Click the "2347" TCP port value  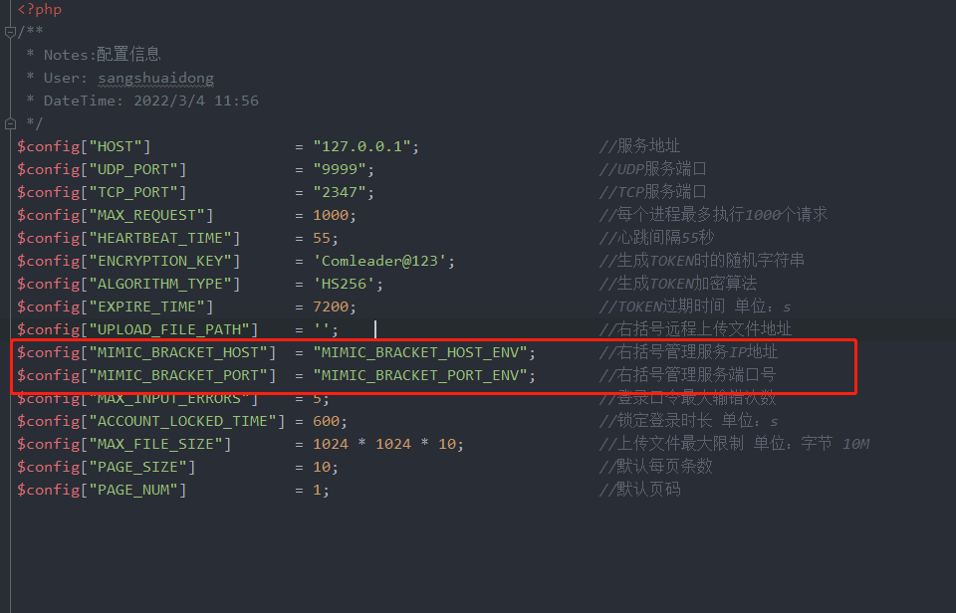(339, 192)
